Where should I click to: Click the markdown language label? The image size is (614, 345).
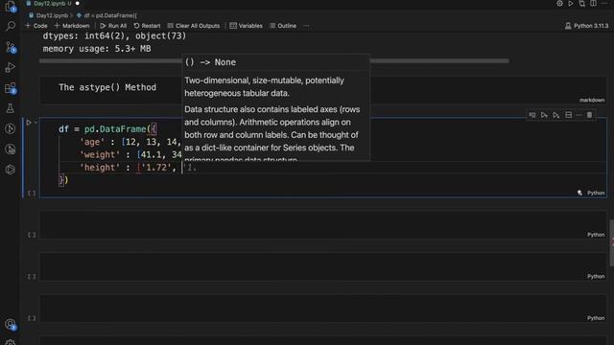[x=592, y=100]
